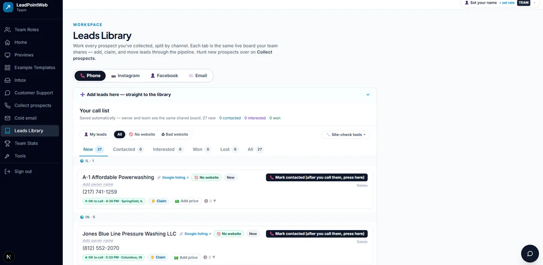Click phone number (217) 741-1259

(100, 192)
